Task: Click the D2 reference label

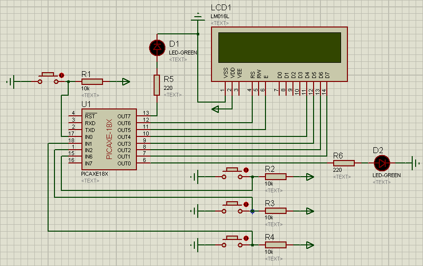Action: tap(378, 150)
